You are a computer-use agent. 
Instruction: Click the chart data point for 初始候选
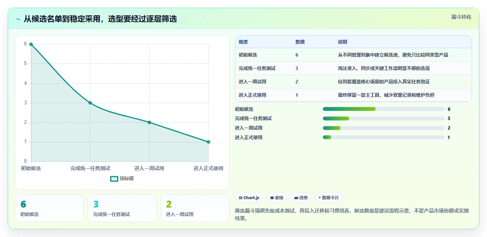coord(31,44)
